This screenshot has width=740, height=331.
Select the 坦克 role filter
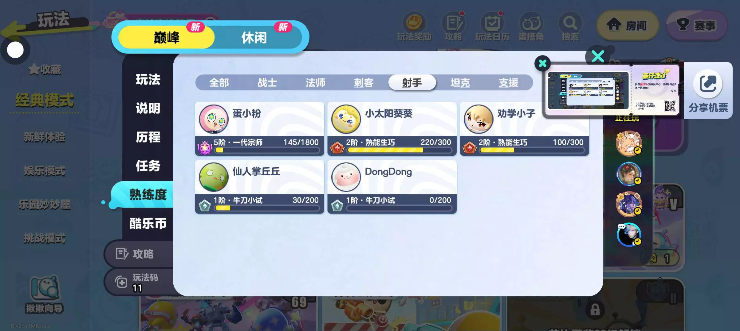click(460, 82)
